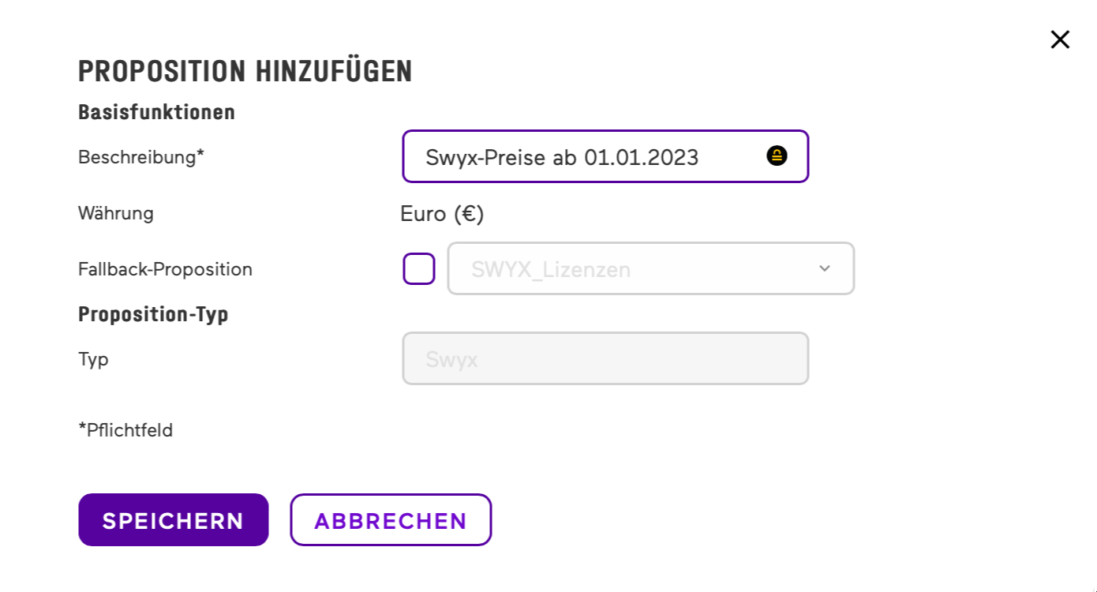Save the proposition with SPEICHERN
The image size is (1097, 592).
(x=174, y=520)
